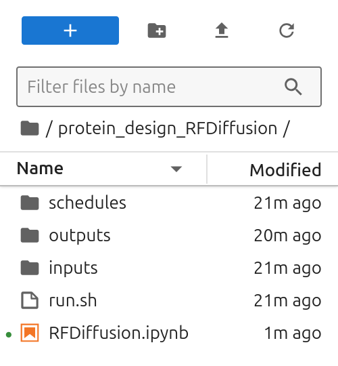
Task: Click the orange notebook icon for RFDiffusion.ipynb
Action: pyautogui.click(x=30, y=333)
